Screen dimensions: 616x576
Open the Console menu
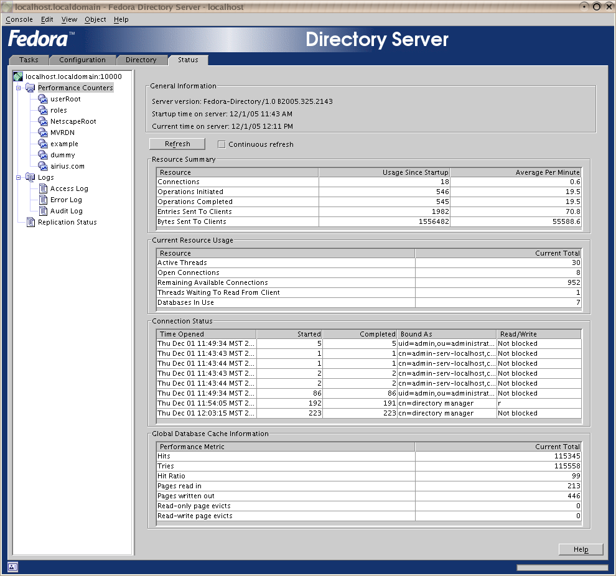tap(19, 19)
